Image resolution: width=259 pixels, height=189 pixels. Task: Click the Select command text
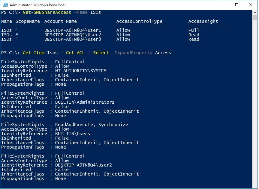point(101,53)
